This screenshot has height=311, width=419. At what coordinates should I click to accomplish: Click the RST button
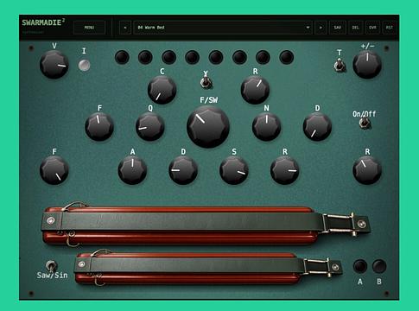tap(390, 28)
